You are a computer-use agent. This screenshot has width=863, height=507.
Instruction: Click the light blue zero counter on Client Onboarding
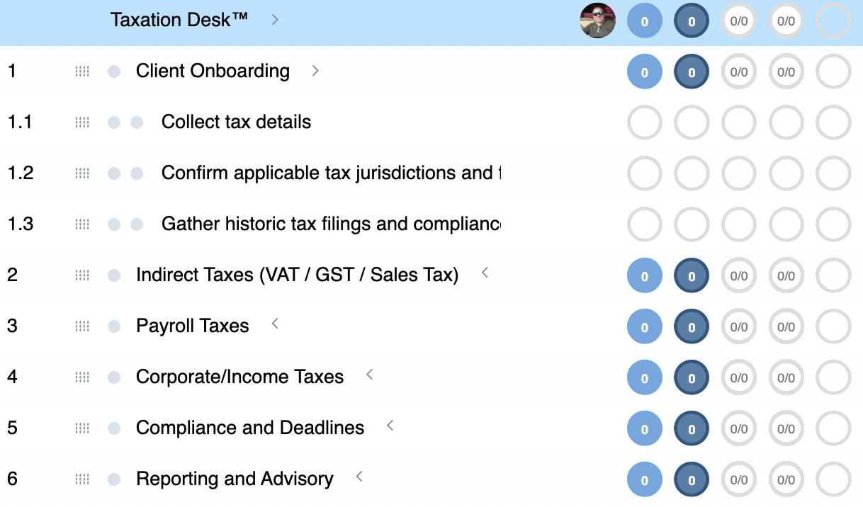pyautogui.click(x=644, y=72)
